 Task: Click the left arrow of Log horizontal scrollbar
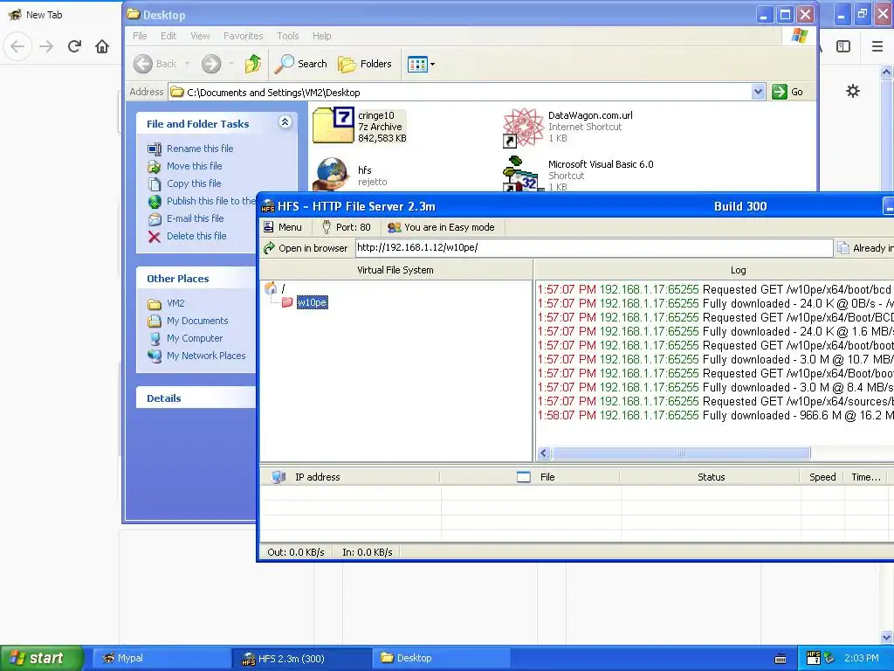544,453
